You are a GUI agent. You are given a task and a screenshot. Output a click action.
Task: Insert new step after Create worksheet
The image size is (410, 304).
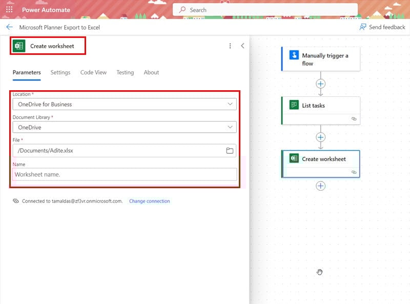pos(321,186)
